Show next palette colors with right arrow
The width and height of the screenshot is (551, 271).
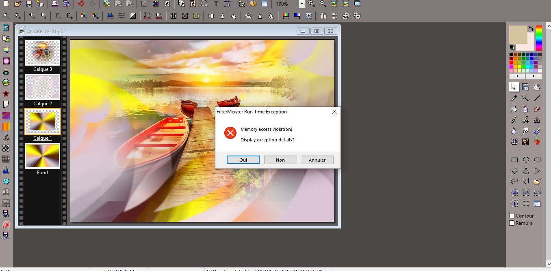point(534,76)
